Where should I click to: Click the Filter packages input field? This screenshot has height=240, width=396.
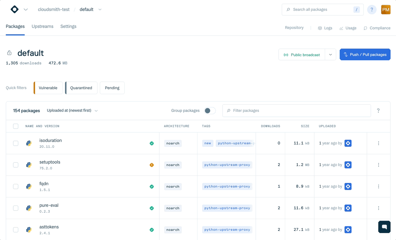tap(297, 111)
